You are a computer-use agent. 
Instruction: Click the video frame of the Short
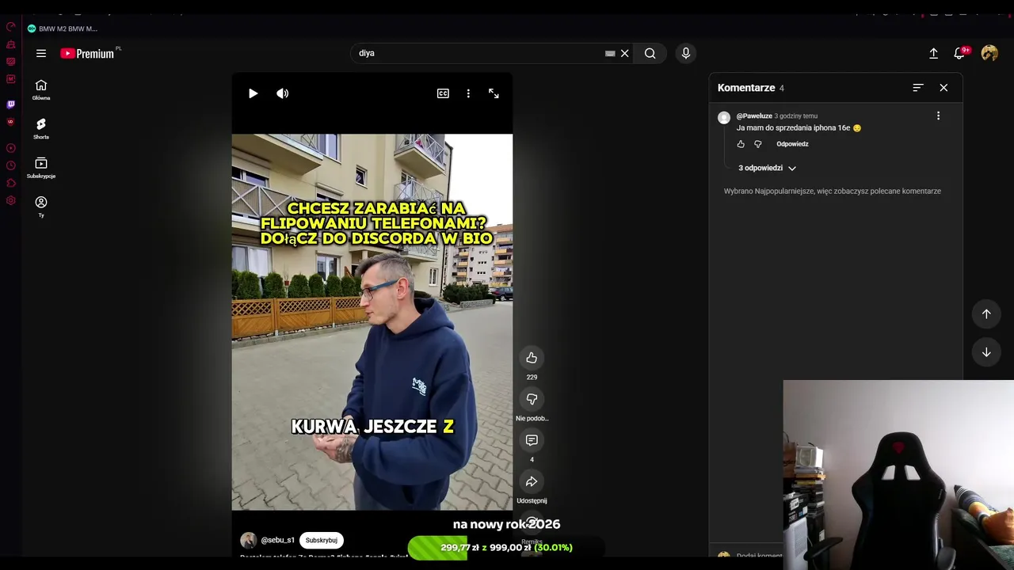pos(372,322)
